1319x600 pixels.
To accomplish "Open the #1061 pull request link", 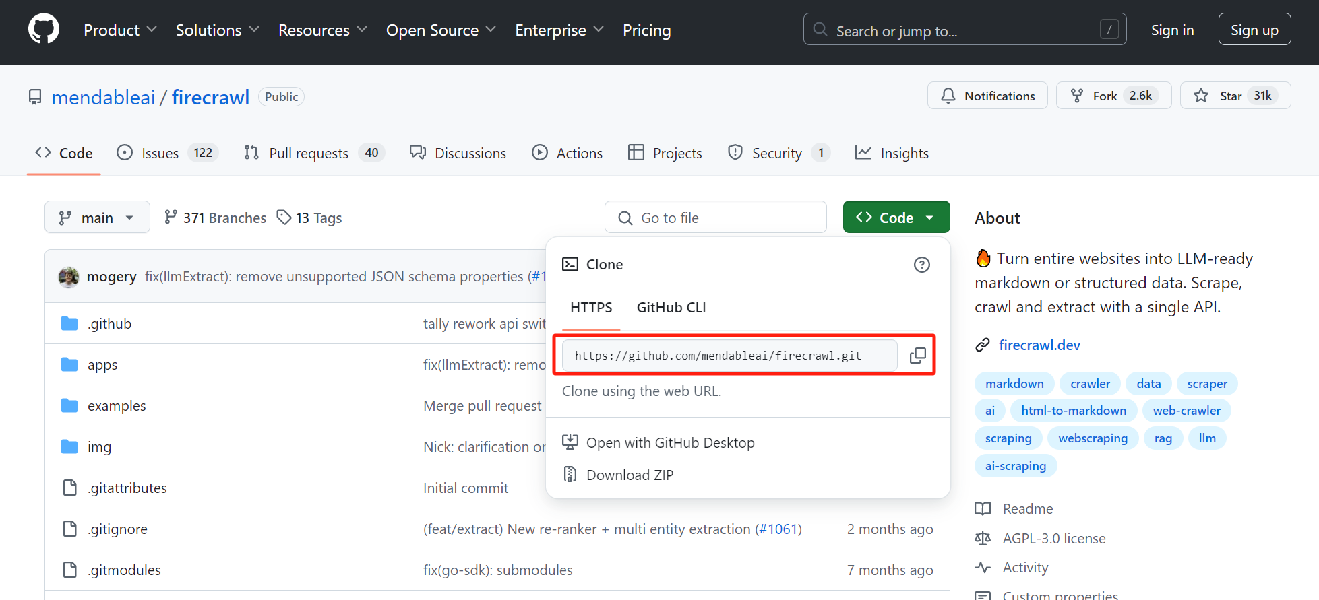I will coord(778,529).
